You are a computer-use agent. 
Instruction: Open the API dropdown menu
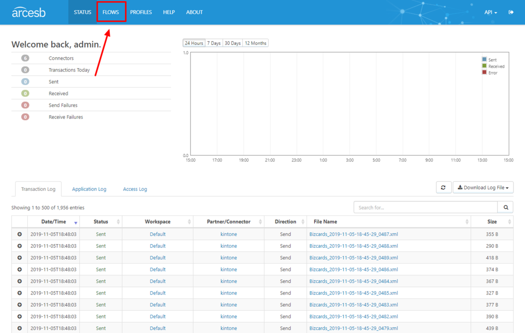click(490, 12)
